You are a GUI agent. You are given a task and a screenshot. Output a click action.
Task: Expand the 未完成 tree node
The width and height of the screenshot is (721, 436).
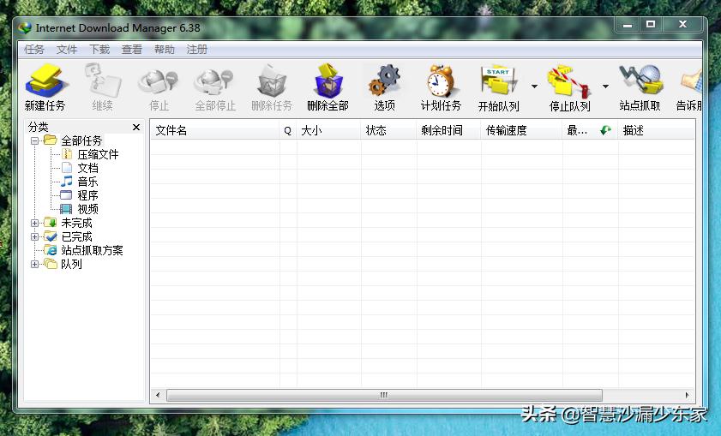pos(34,223)
